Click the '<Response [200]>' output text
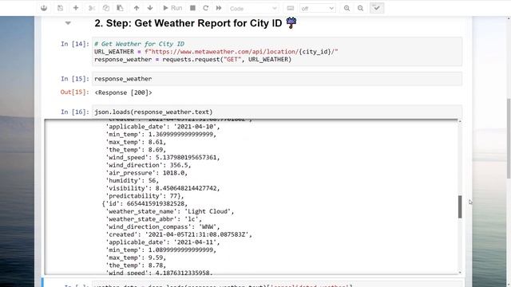Image resolution: width=511 pixels, height=287 pixels. pos(123,92)
